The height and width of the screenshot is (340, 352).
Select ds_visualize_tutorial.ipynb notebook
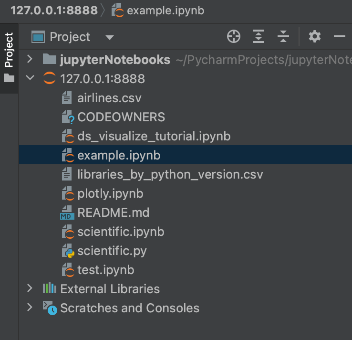click(x=154, y=136)
